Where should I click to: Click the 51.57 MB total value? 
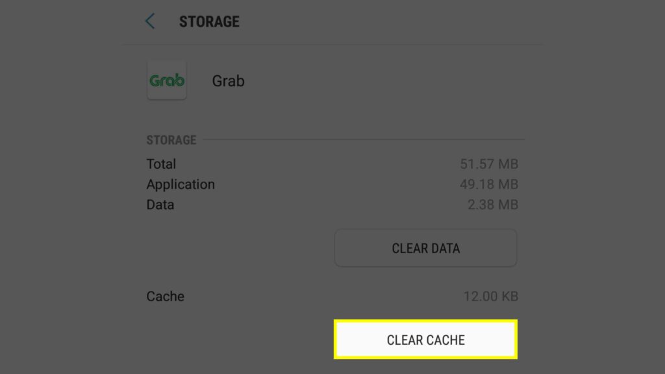[489, 164]
